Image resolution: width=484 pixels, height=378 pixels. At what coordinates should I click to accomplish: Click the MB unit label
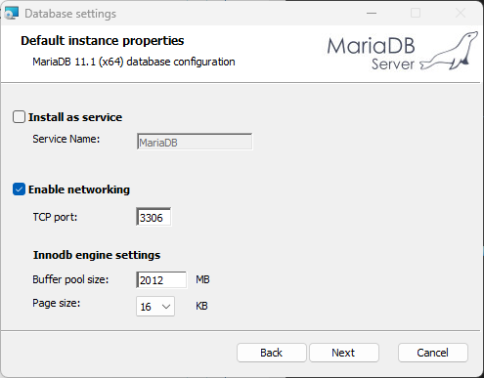pyautogui.click(x=202, y=279)
